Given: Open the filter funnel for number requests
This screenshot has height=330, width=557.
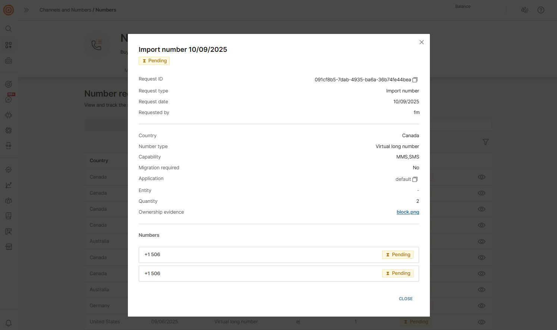Looking at the screenshot, I should pos(485,142).
